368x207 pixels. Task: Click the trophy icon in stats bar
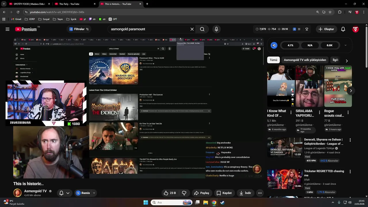click(307, 29)
